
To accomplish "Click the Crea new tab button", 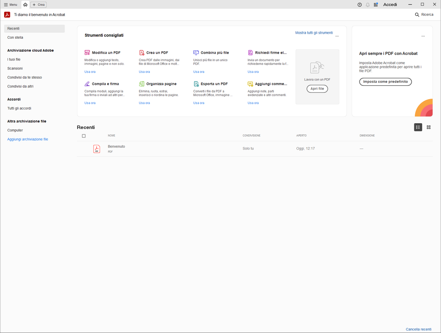I will 39,5.
